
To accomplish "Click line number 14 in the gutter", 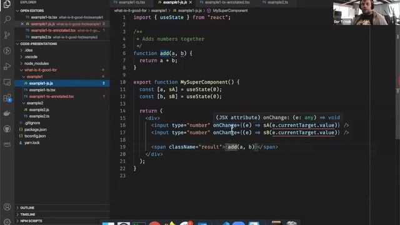I will pyautogui.click(x=122, y=111).
